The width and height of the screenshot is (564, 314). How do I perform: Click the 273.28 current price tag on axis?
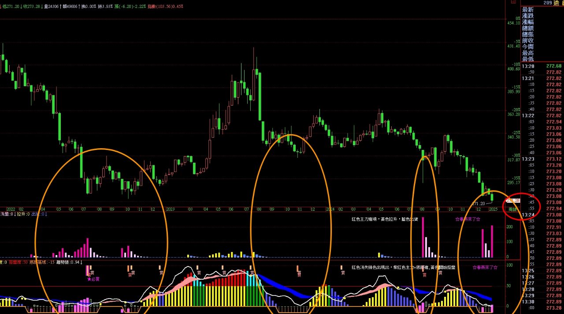tap(512, 201)
